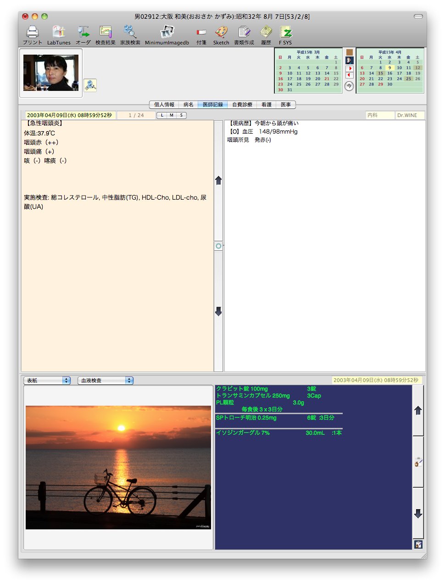Screen dimensions: 445x584
Task: Click small clipboard icon at panel corner
Action: [418, 545]
